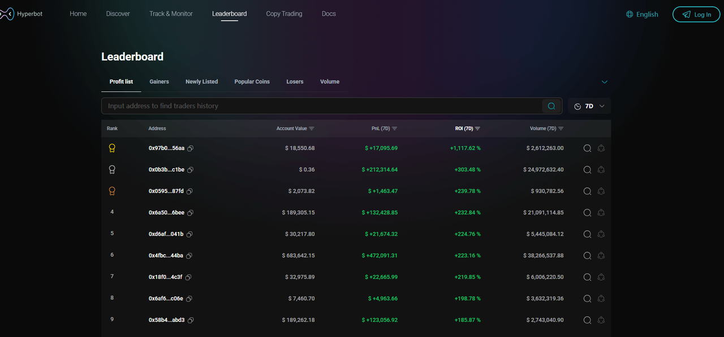This screenshot has height=337, width=724.
Task: Copy address 0x6a50...6bee with copy icon
Action: pos(191,213)
